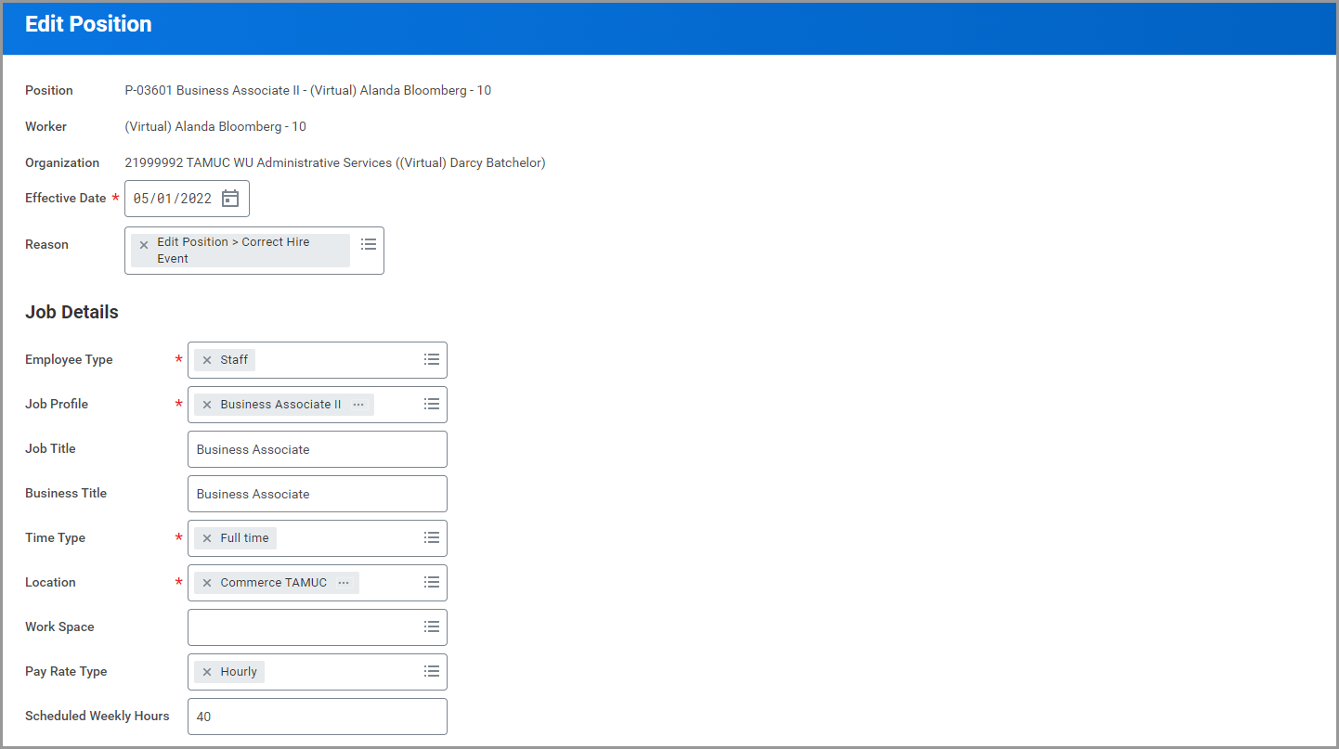Remove the Staff employee type tag
Image resolution: width=1339 pixels, height=749 pixels.
pyautogui.click(x=207, y=360)
